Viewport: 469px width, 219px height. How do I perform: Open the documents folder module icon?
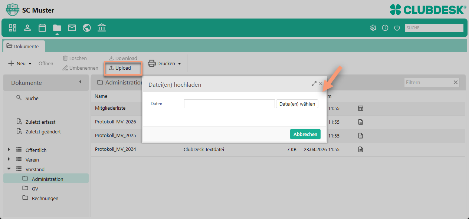[x=57, y=28]
